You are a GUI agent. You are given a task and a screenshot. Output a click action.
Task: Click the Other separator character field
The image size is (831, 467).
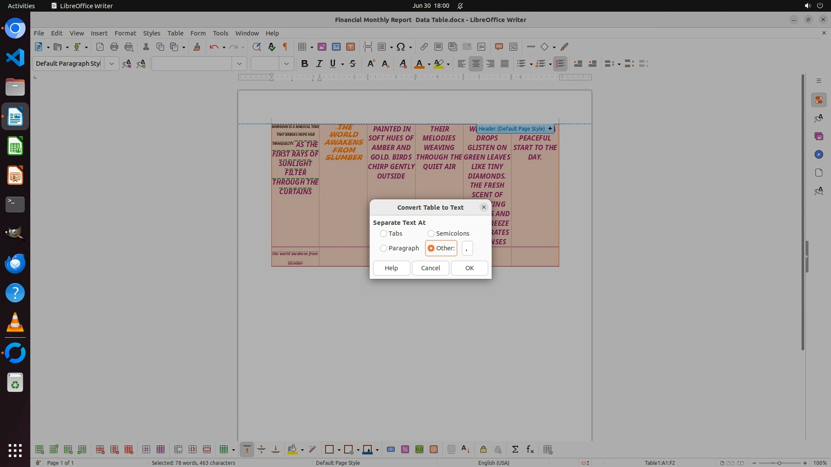(x=467, y=248)
